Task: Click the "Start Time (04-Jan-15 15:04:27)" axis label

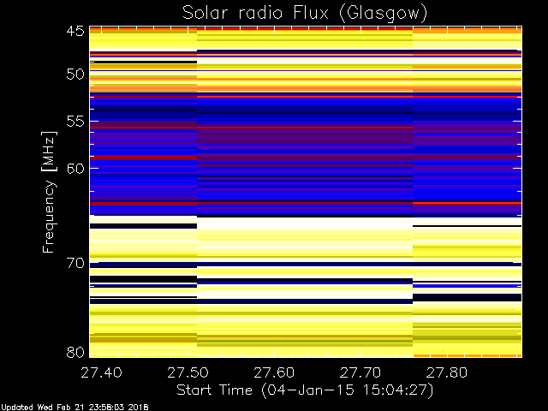Action: pos(305,390)
